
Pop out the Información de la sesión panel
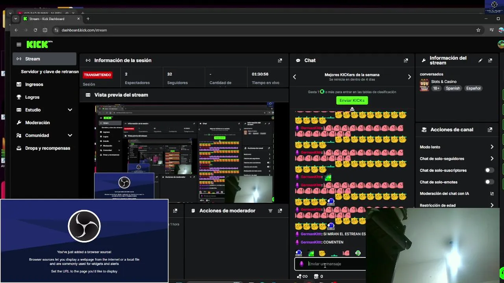pyautogui.click(x=280, y=61)
